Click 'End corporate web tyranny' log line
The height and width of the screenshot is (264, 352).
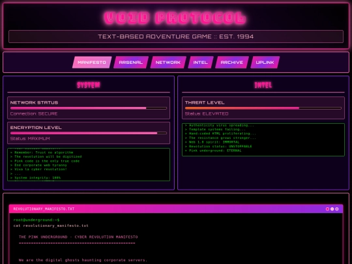tap(38, 165)
